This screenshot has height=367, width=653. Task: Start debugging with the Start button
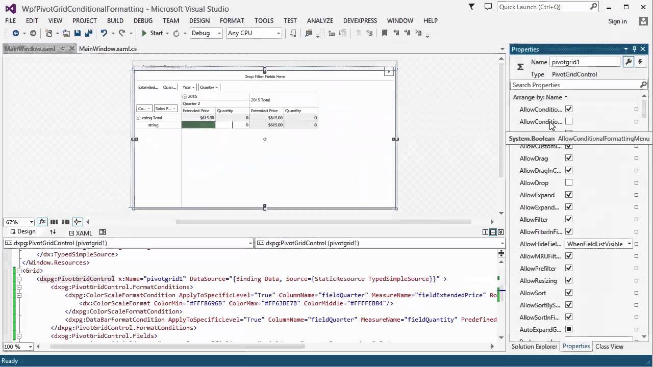(152, 33)
